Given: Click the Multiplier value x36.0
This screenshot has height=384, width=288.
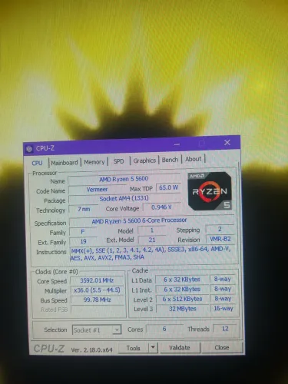Looking at the screenshot, I should click(x=97, y=290).
